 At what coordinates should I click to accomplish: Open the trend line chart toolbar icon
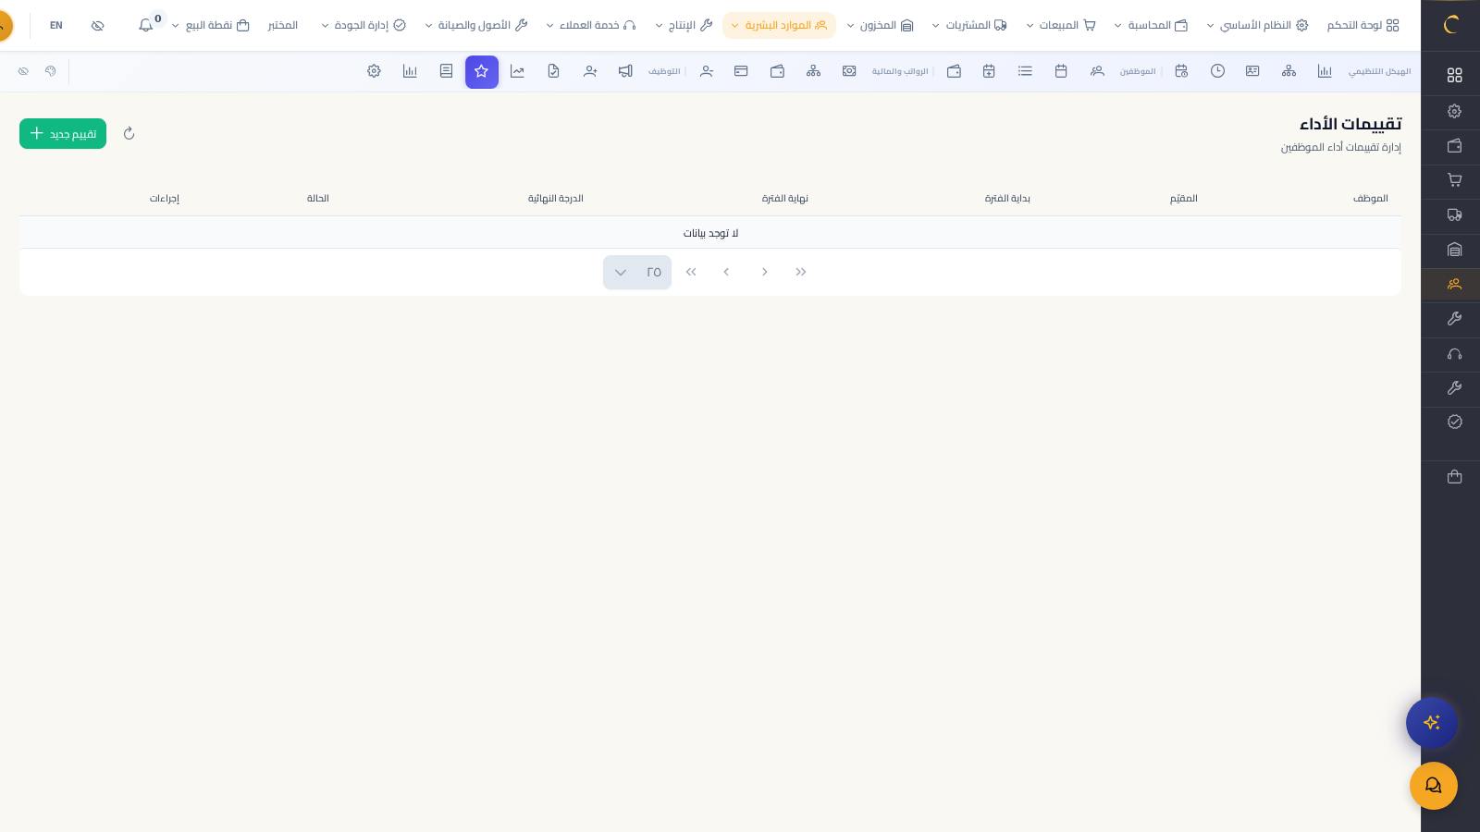(517, 71)
